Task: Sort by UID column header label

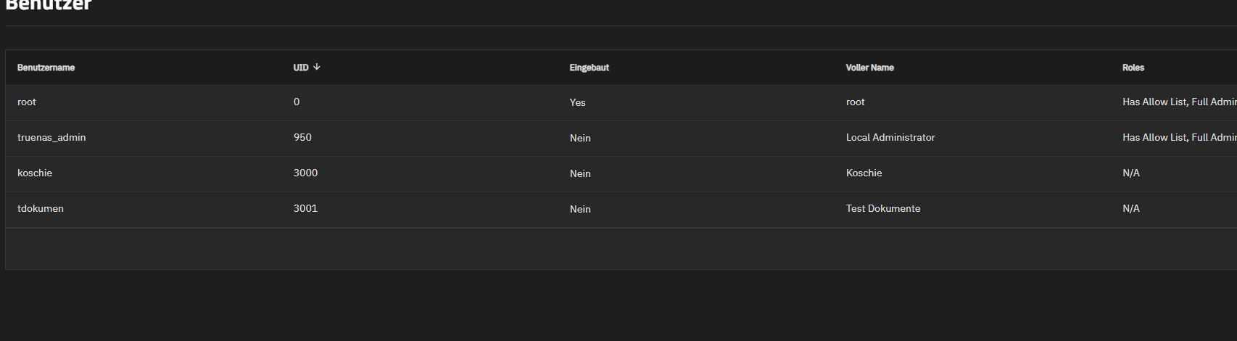Action: pos(301,67)
